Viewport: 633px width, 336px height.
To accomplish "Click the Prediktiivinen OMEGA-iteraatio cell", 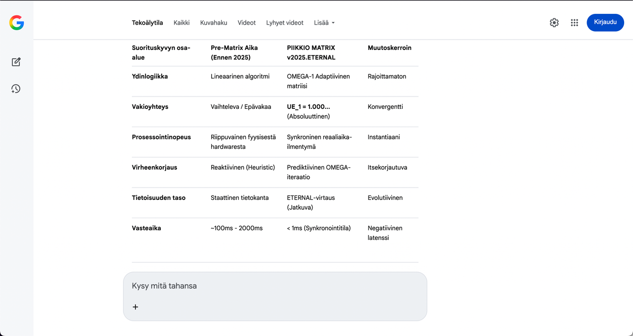I will [318, 172].
